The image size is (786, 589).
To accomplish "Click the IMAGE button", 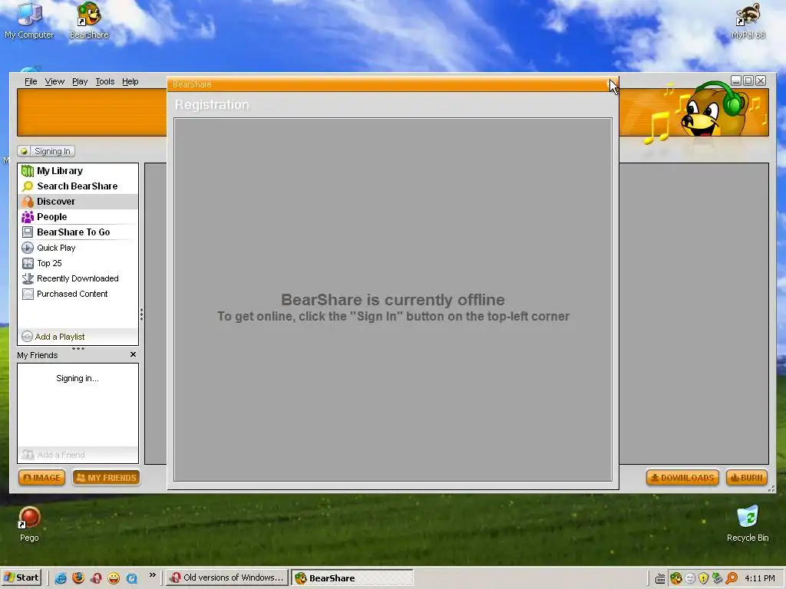I will coord(42,478).
